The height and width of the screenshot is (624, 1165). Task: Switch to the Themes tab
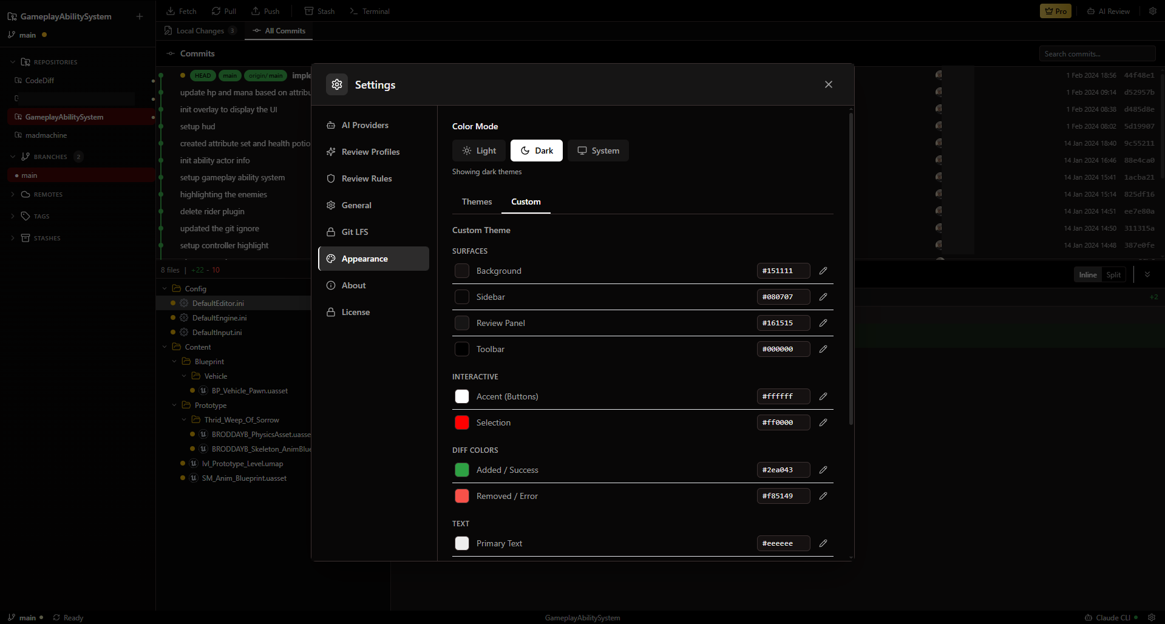(477, 202)
